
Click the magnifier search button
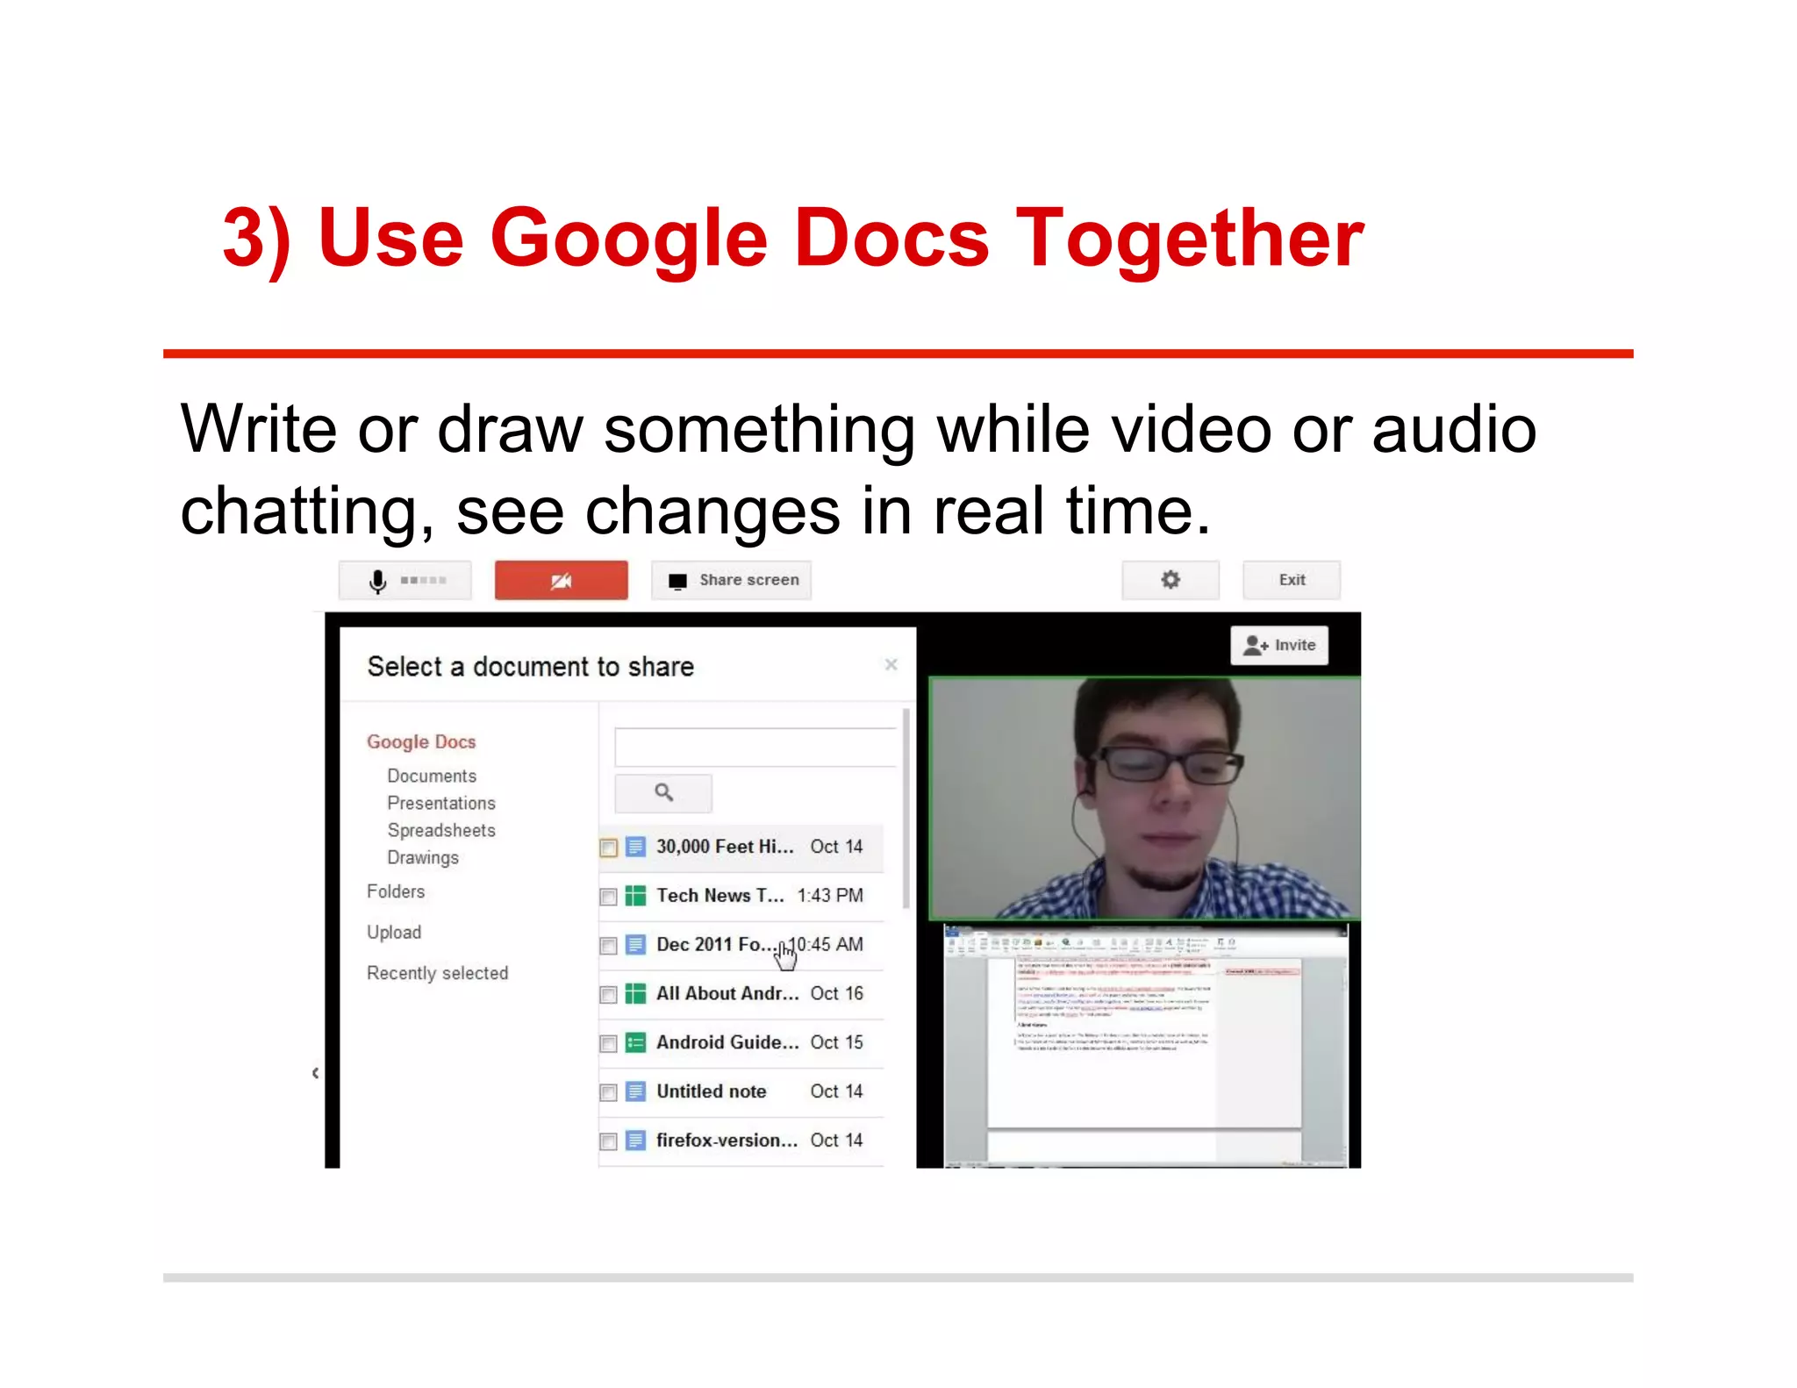click(x=663, y=793)
